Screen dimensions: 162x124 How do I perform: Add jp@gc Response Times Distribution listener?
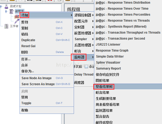pyautogui.click(x=128, y=3)
